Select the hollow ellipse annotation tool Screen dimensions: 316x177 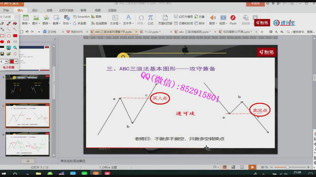[8, 36]
